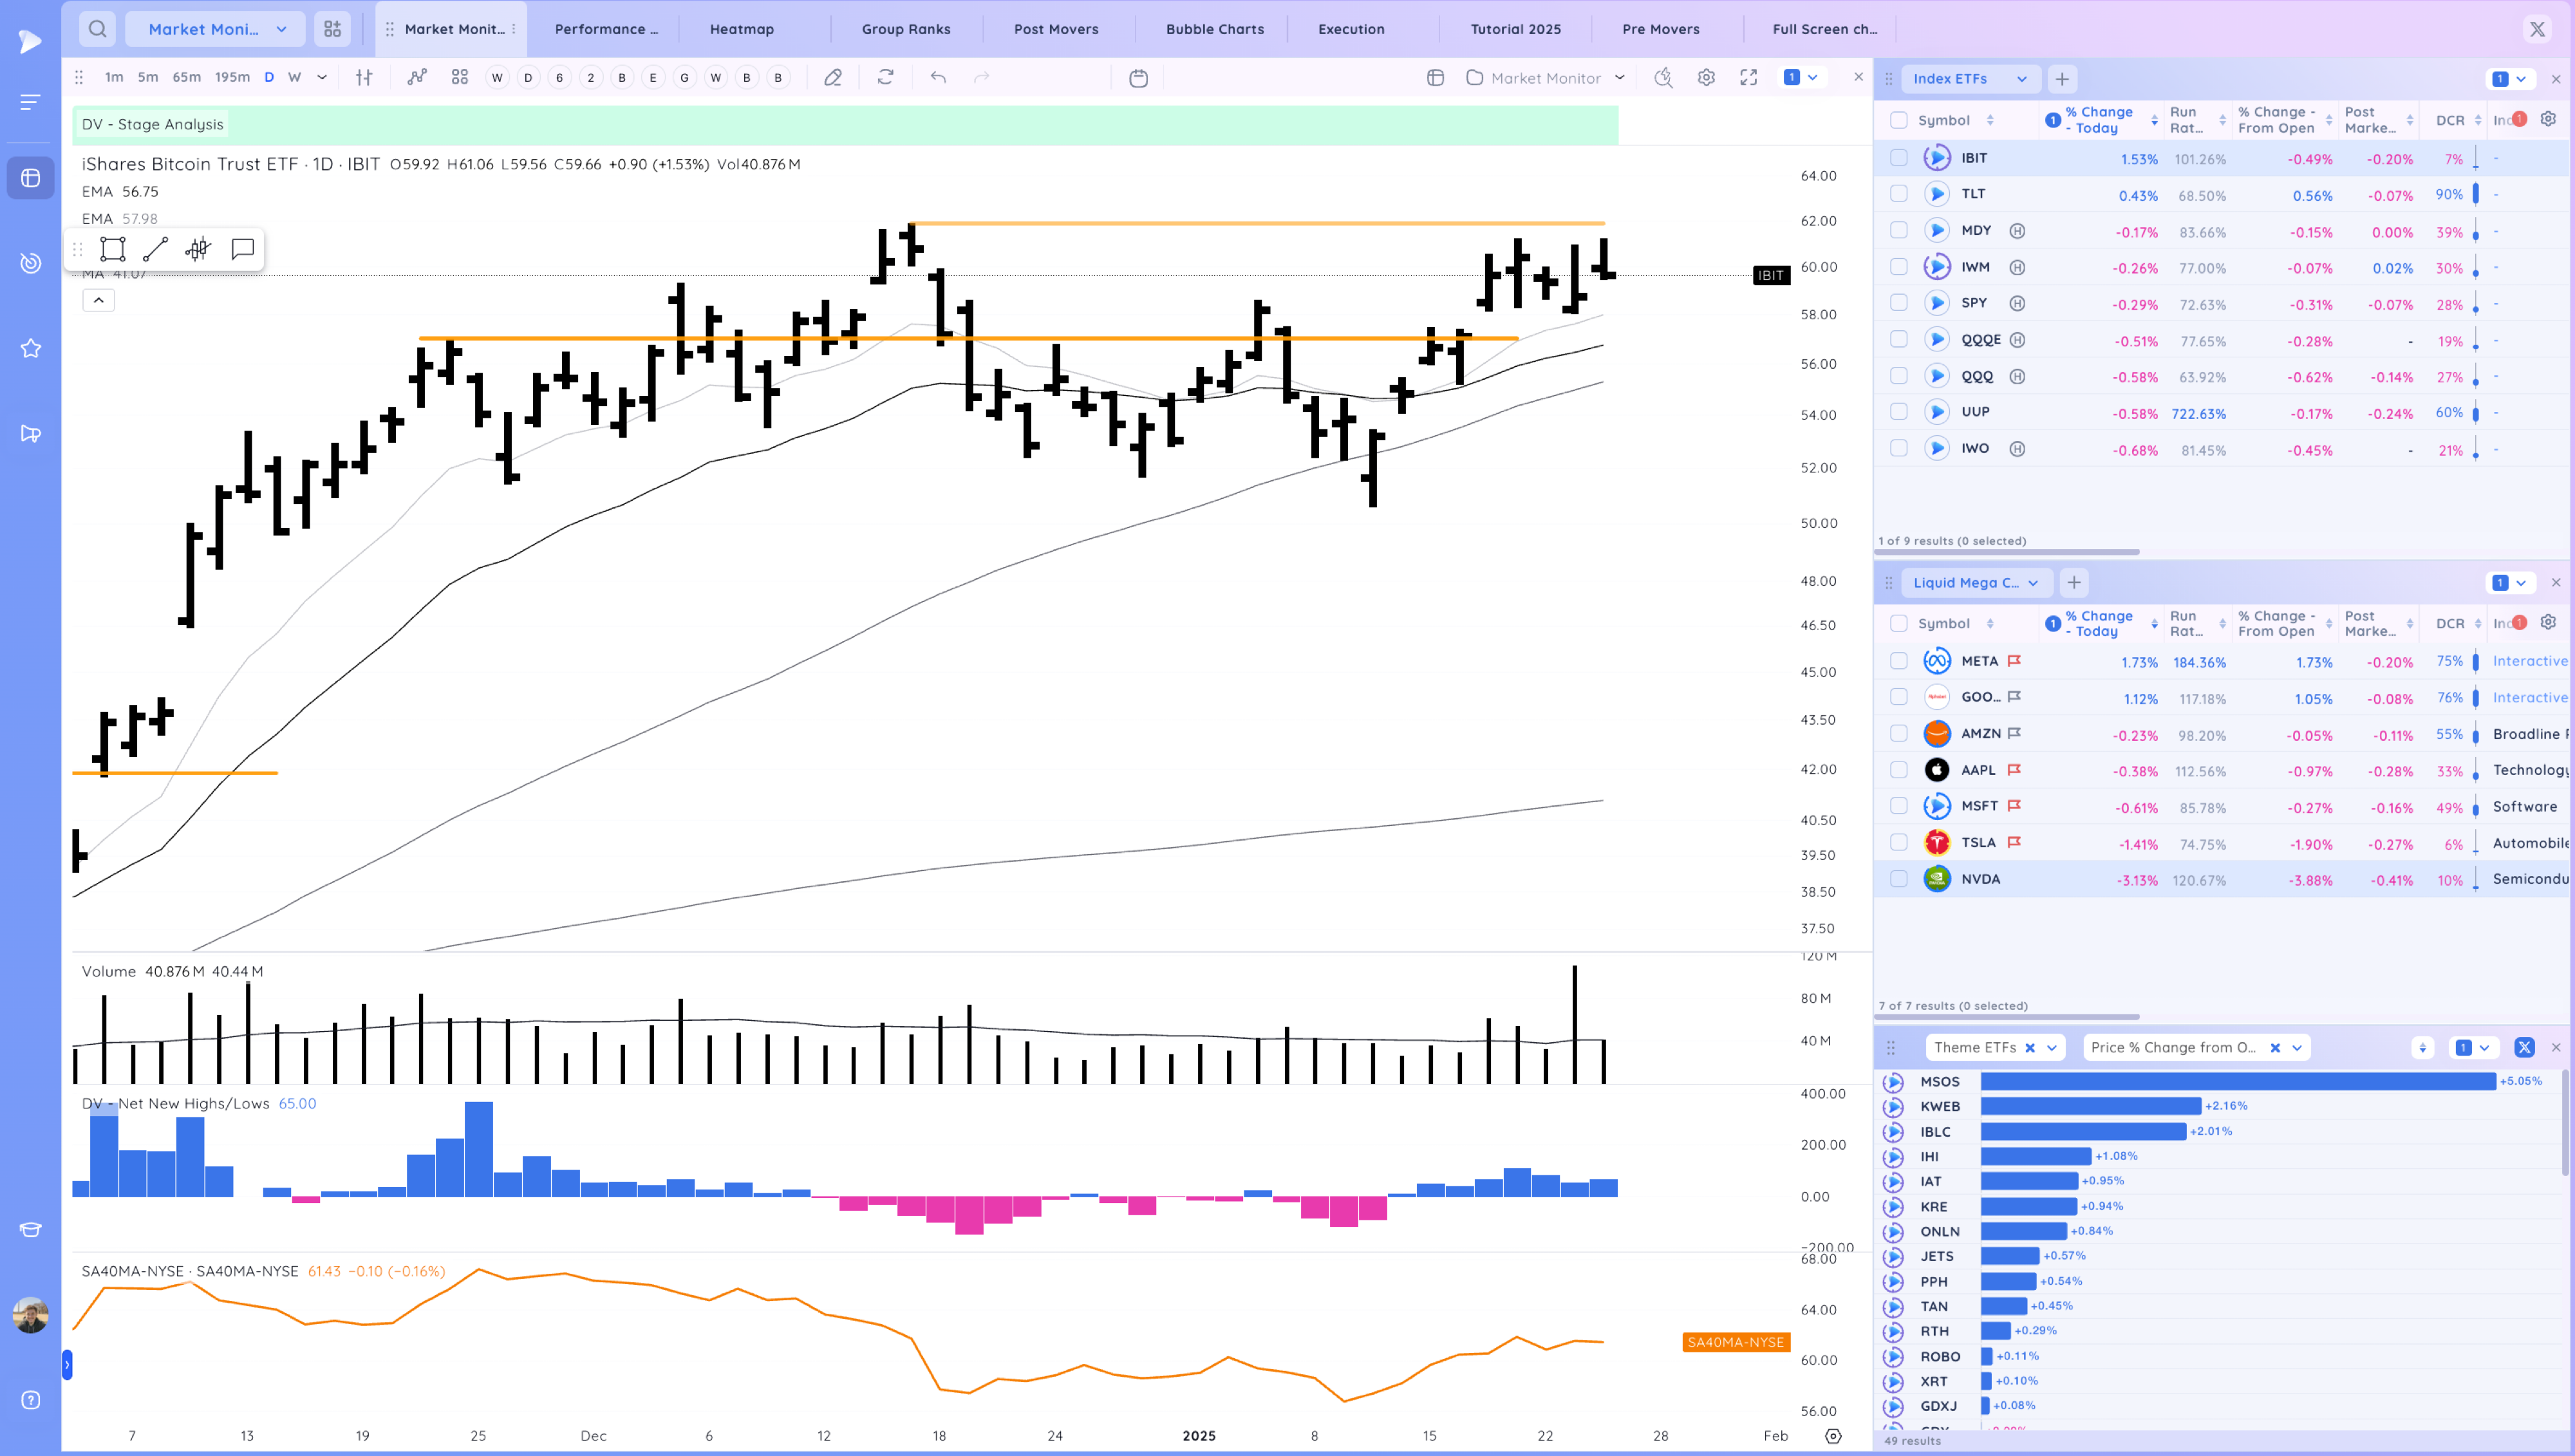Click undo arrow in chart toolbar

click(937, 78)
